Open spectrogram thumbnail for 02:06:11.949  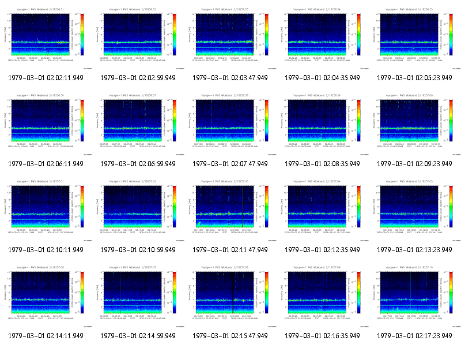(46, 124)
